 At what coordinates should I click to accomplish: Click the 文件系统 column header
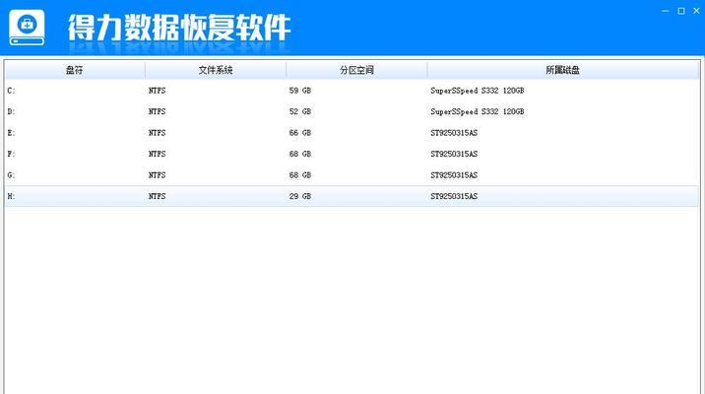coord(216,70)
